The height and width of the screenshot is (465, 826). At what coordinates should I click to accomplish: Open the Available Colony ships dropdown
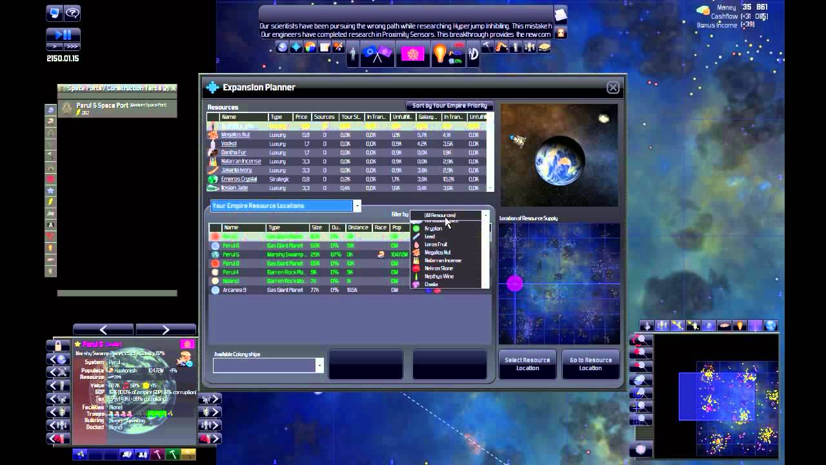[x=268, y=366]
